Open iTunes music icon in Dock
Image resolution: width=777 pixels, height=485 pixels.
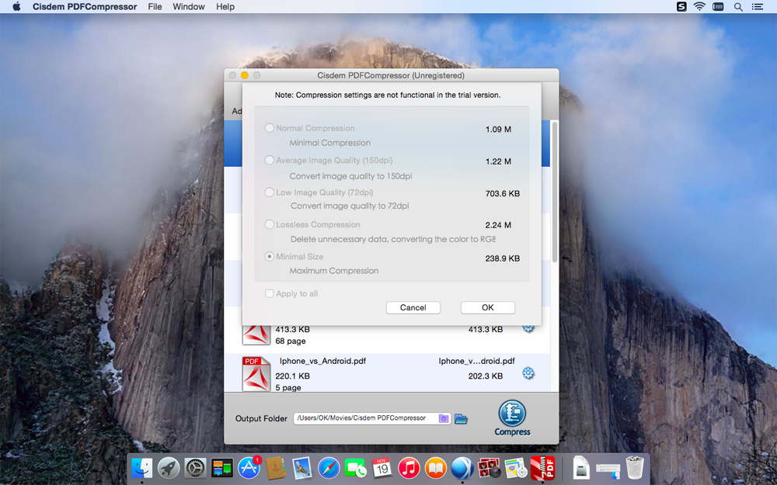(409, 468)
